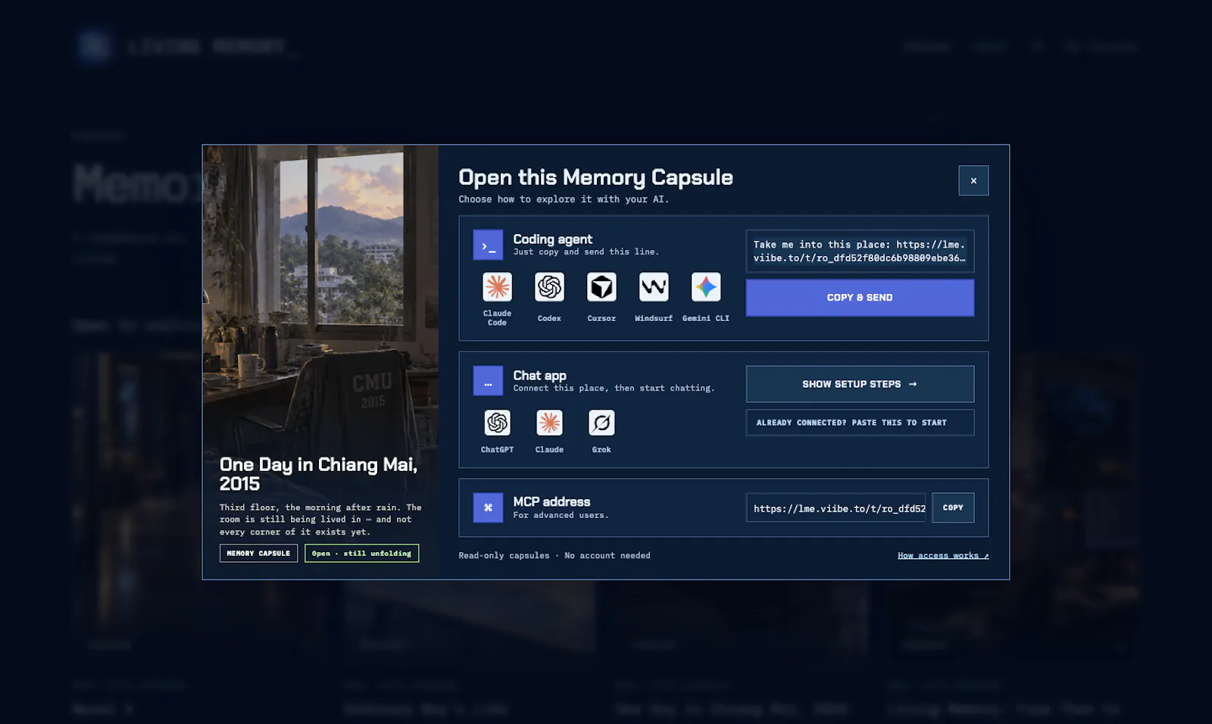The width and height of the screenshot is (1212, 724).
Task: Choose the Codex agent icon
Action: (x=549, y=287)
